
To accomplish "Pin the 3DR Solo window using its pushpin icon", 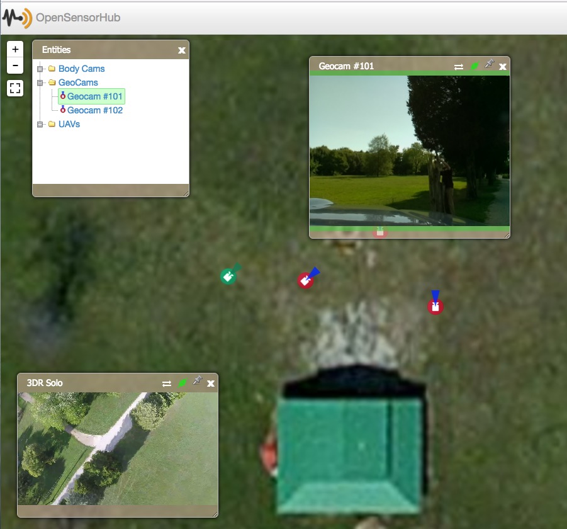I will pos(197,382).
